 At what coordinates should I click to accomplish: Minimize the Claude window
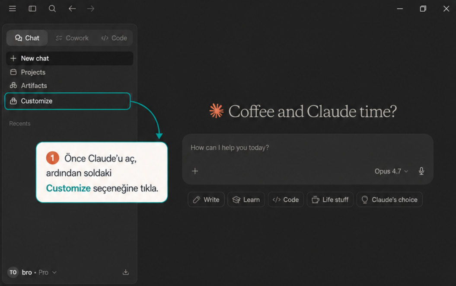click(x=400, y=9)
